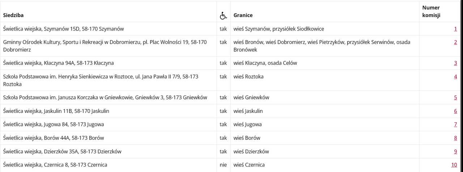Screen dimensions: 463x172
Task: Open commission number 10 link
Action: 454,165
